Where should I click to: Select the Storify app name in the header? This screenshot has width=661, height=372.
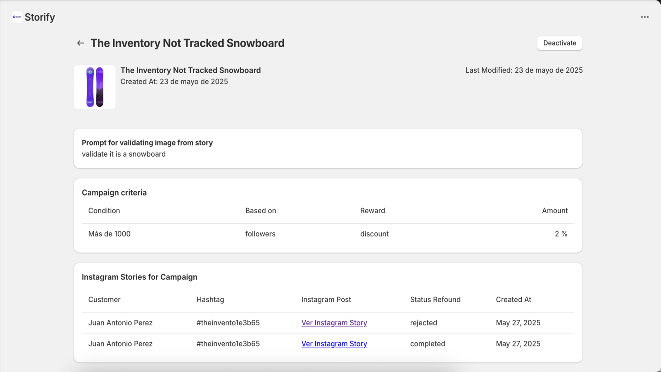pyautogui.click(x=40, y=17)
